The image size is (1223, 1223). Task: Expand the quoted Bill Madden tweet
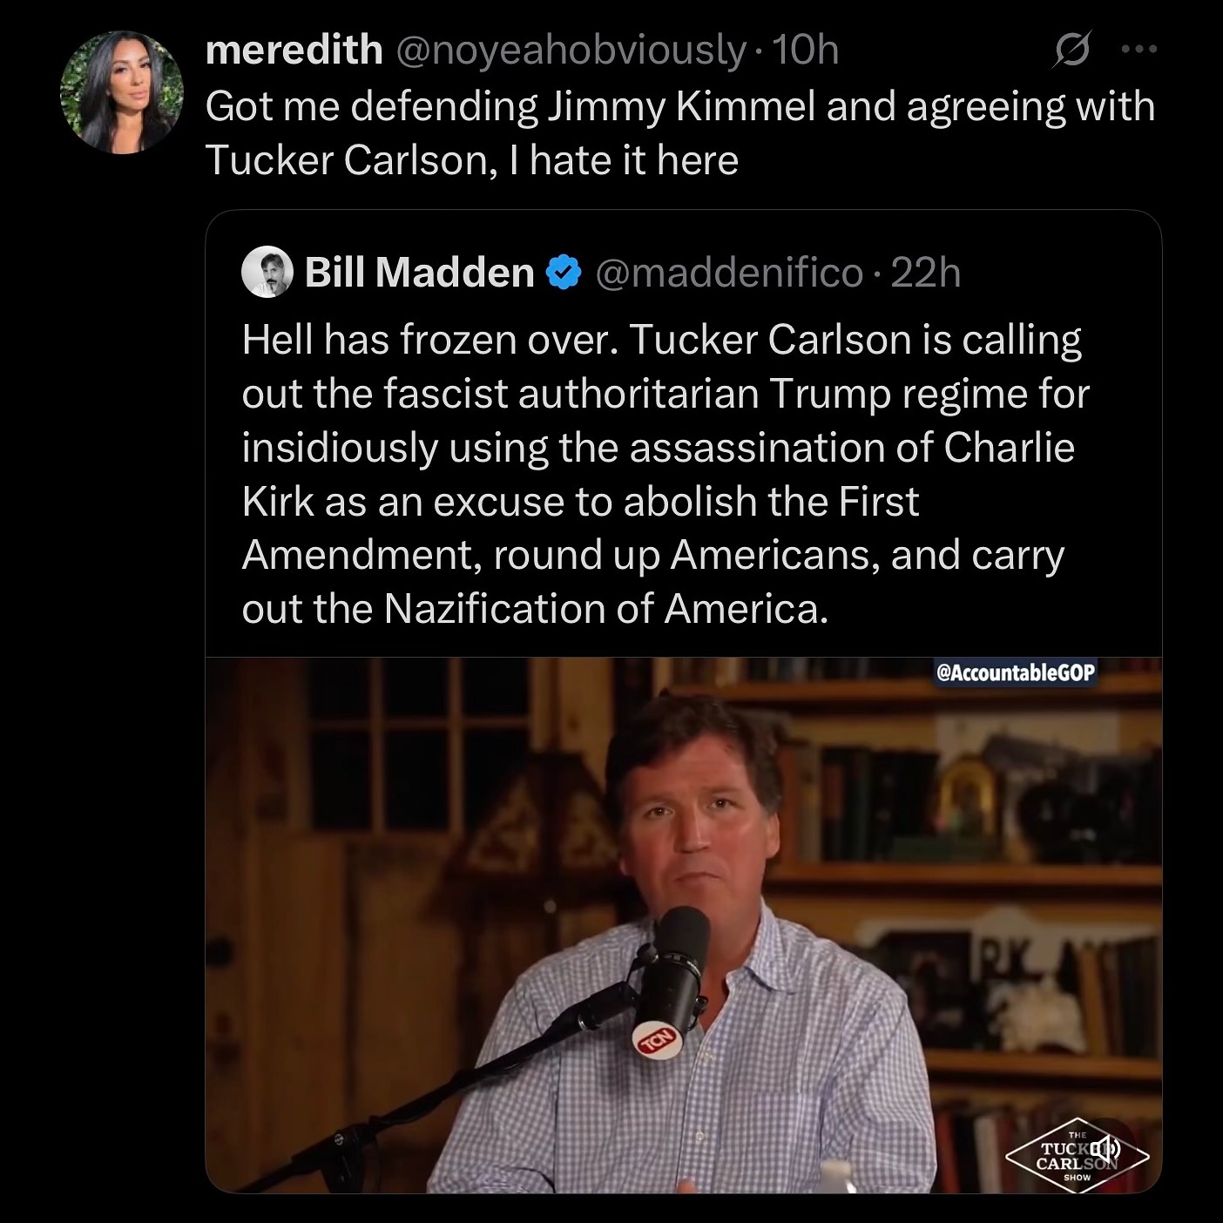pyautogui.click(x=662, y=470)
